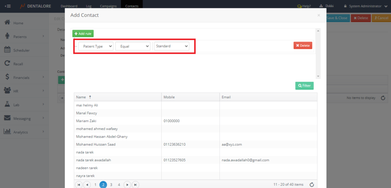Image resolution: width=391 pixels, height=188 pixels.
Task: Sort contacts by the Name column header
Action: click(81, 97)
